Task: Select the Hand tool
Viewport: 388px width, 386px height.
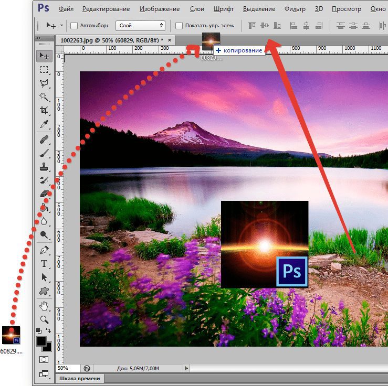Action: 44,306
